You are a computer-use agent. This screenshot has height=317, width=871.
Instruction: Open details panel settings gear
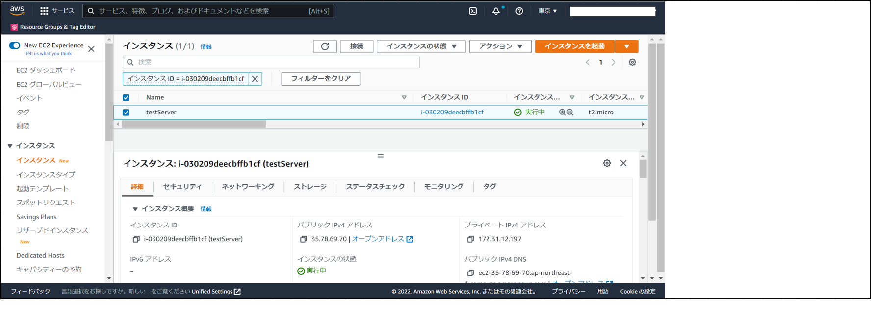coord(607,163)
